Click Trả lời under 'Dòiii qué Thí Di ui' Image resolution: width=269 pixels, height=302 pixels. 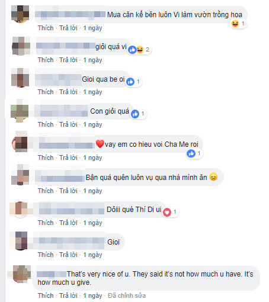[x=68, y=223]
